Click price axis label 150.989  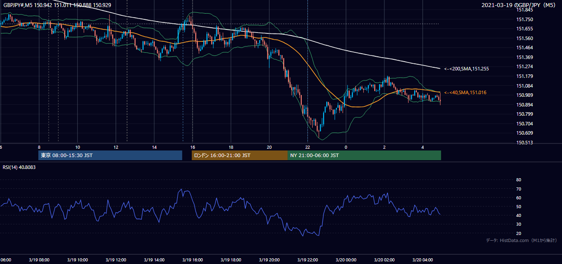[x=525, y=95]
